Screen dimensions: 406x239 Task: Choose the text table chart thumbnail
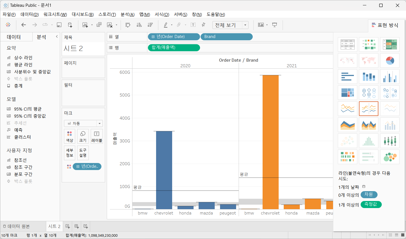pyautogui.click(x=347, y=44)
